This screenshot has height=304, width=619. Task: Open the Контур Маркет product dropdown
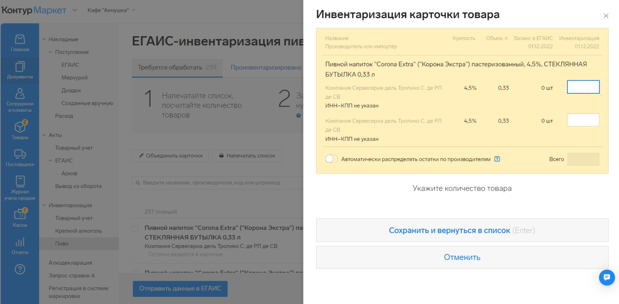(x=74, y=10)
